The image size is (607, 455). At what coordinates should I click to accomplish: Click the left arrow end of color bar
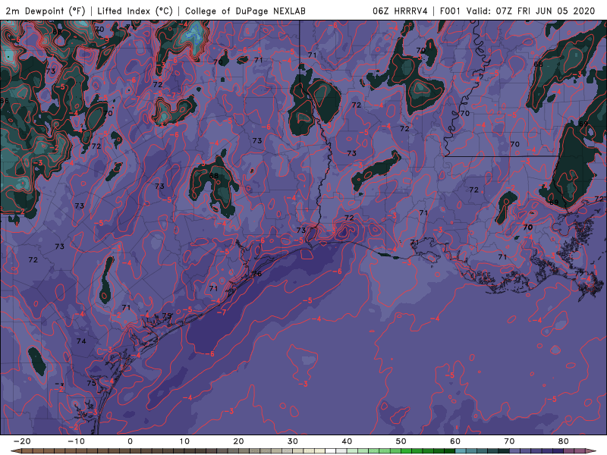coord(15,451)
